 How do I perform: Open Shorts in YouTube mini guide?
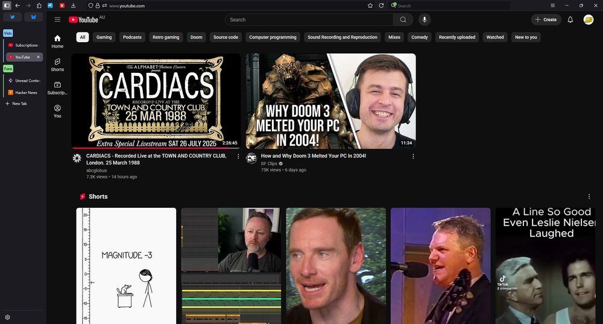click(x=57, y=65)
